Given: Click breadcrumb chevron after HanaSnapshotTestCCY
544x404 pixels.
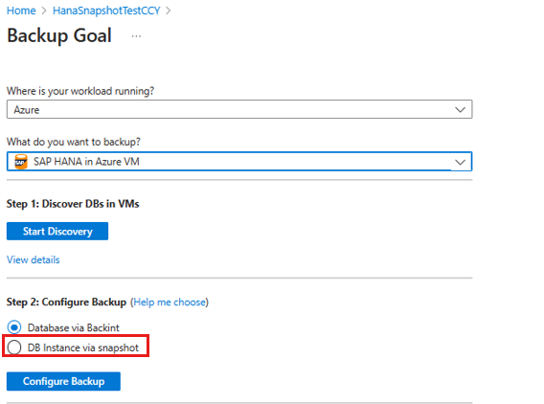Looking at the screenshot, I should (169, 11).
